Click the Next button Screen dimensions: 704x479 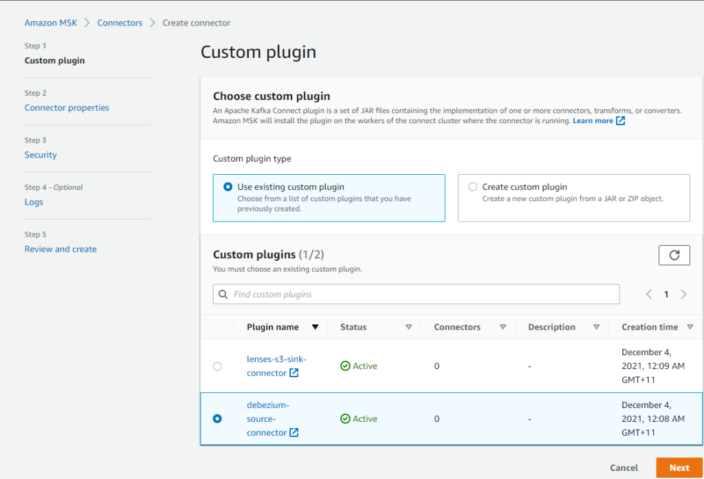[x=679, y=467]
